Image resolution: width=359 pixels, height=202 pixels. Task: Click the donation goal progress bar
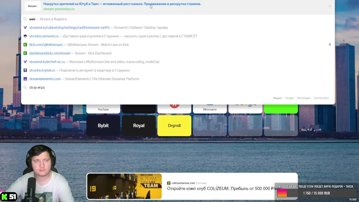coord(316,193)
